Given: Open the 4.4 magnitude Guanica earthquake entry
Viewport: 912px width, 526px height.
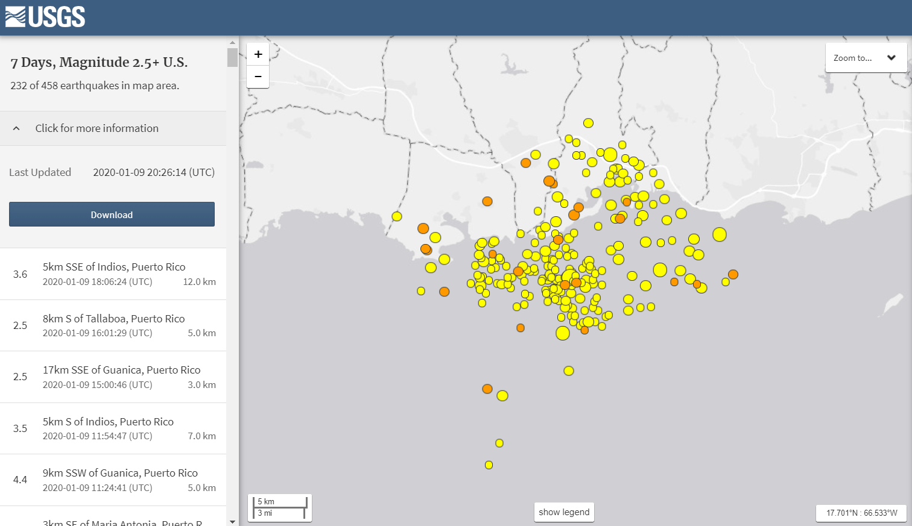Looking at the screenshot, I should point(113,480).
